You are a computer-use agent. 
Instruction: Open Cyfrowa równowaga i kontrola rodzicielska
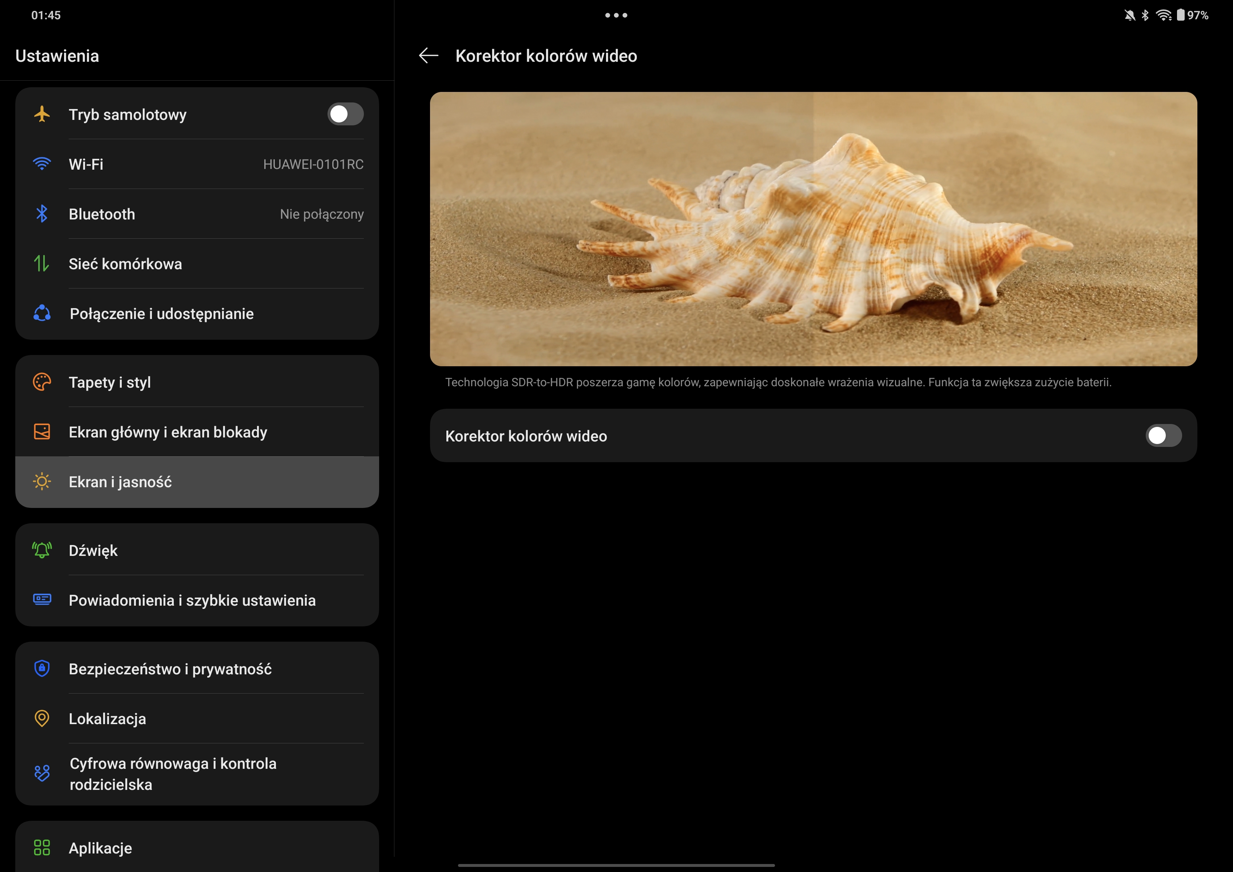click(197, 774)
